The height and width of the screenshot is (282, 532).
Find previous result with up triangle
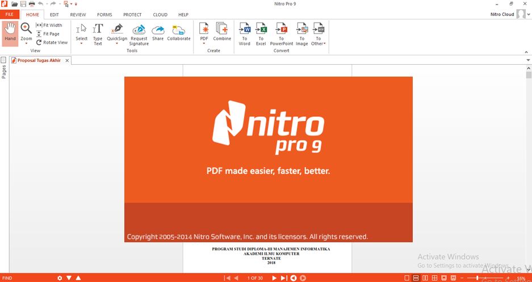tap(78, 278)
